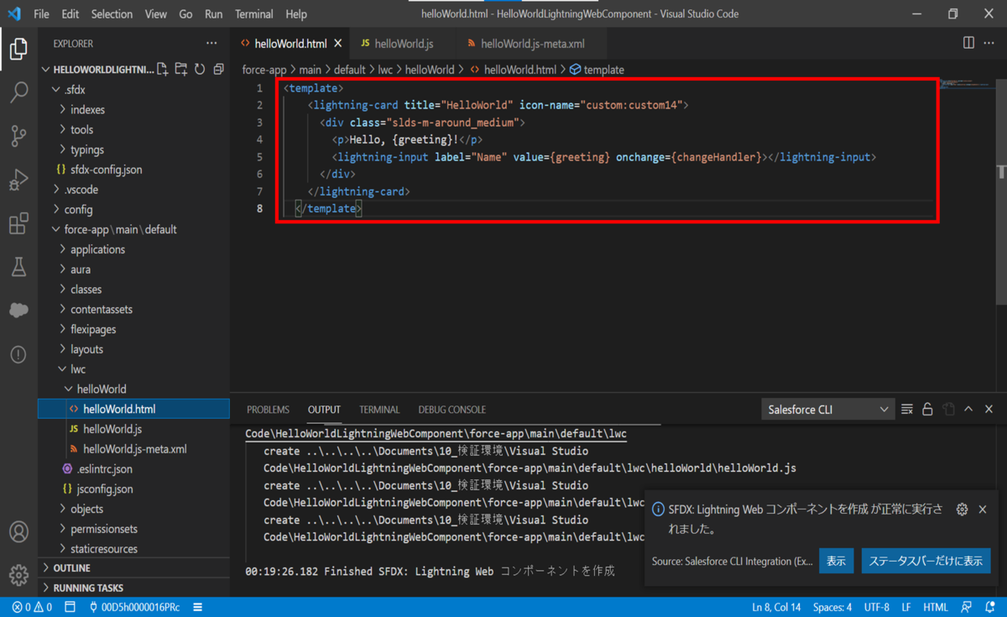Screen dimensions: 1007x617
Task: Click errors and warnings count in status bar
Action: coord(32,607)
